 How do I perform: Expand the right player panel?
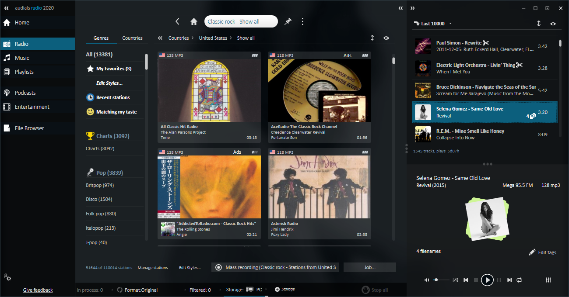click(x=412, y=8)
